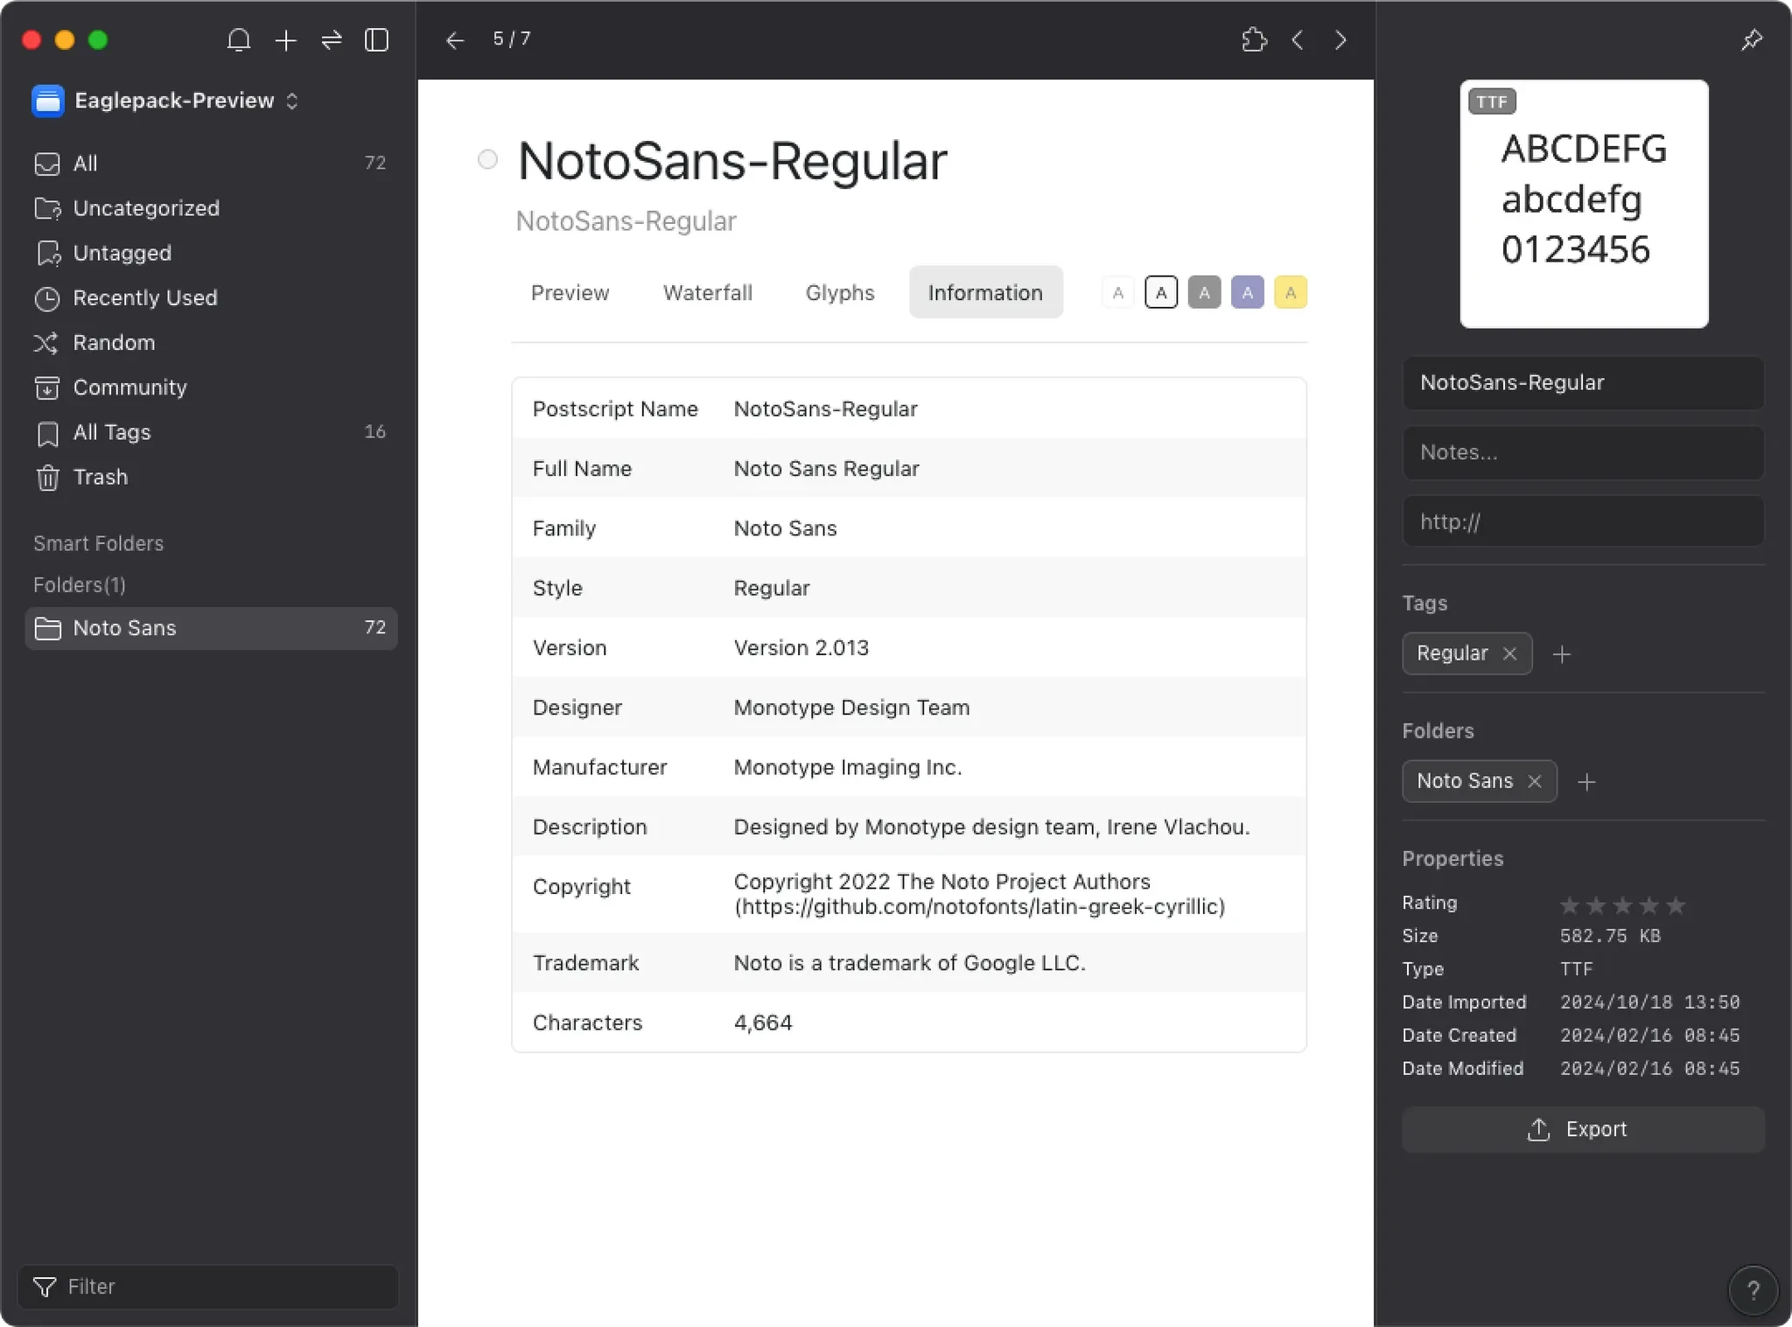Screen dimensions: 1792x1327
Task: Open Recently Used items
Action: point(211,297)
